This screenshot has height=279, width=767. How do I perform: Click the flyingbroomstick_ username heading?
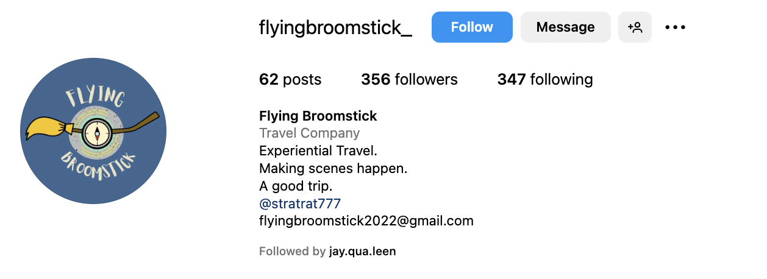point(335,27)
